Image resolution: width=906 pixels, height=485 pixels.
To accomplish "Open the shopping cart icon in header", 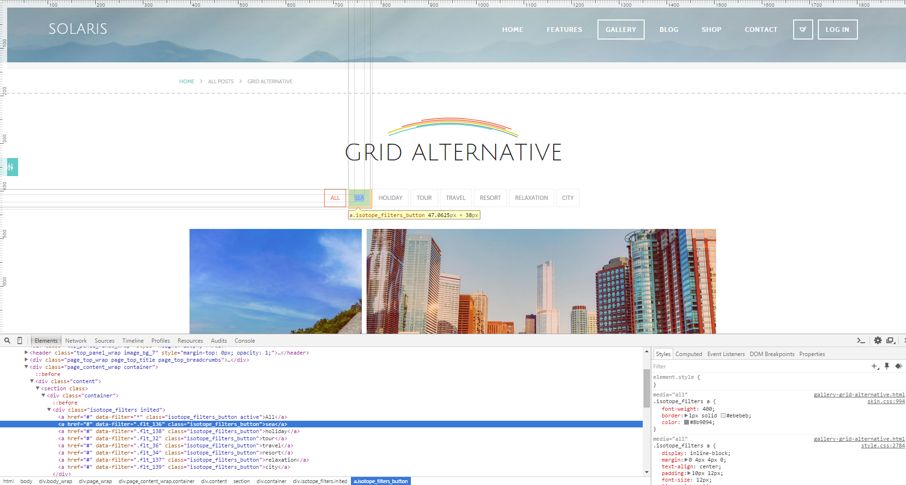I will pyautogui.click(x=803, y=30).
